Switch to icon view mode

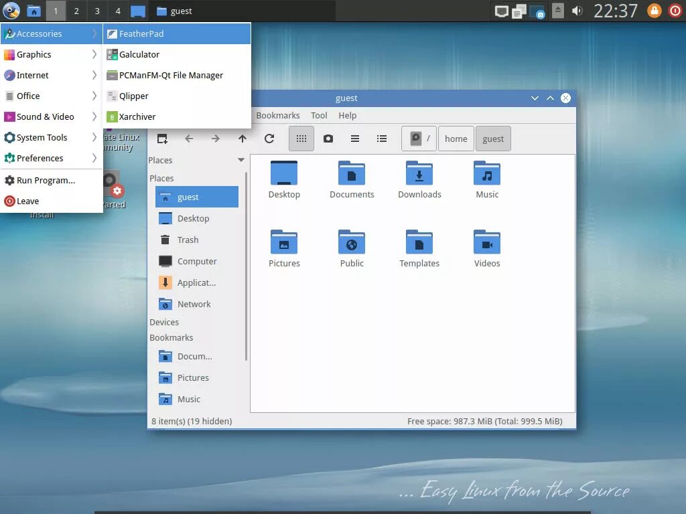pos(301,139)
